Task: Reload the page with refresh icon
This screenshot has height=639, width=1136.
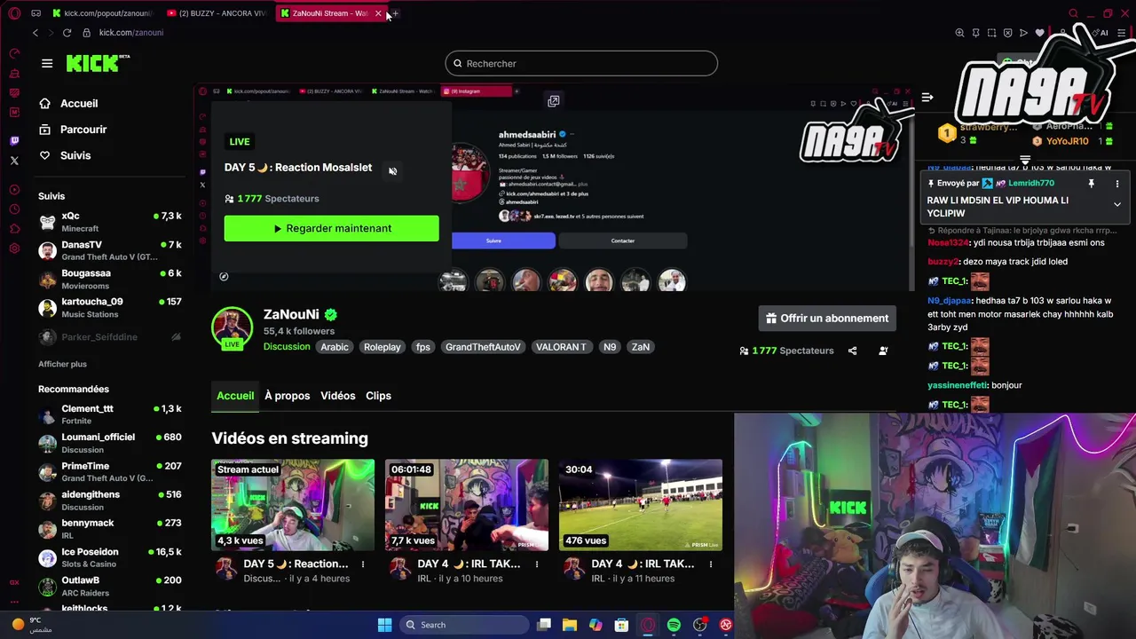Action: pyautogui.click(x=67, y=33)
